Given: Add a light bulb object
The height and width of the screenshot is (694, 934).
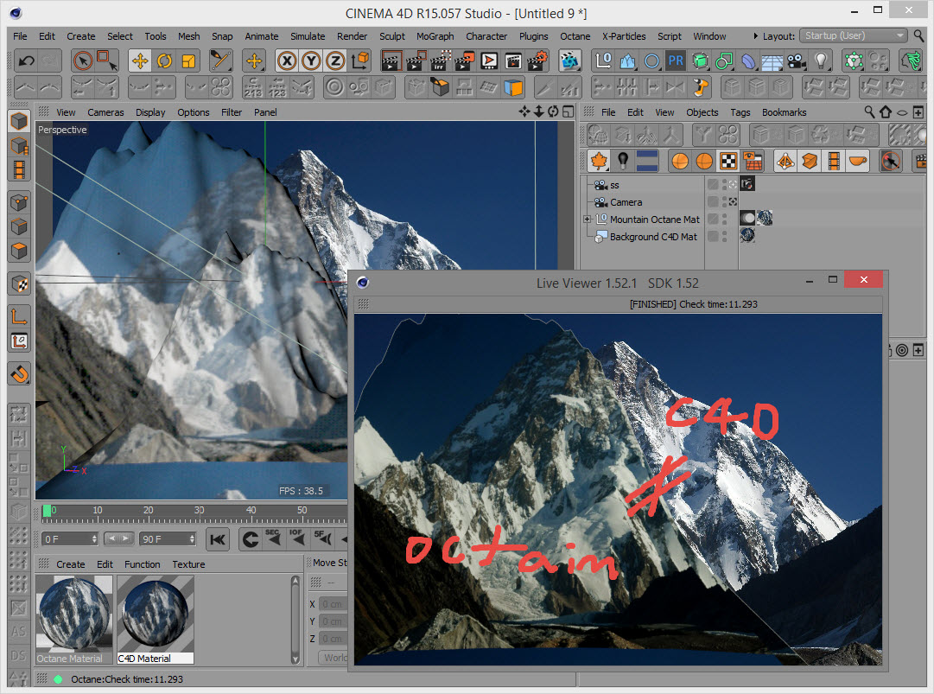Looking at the screenshot, I should (822, 60).
